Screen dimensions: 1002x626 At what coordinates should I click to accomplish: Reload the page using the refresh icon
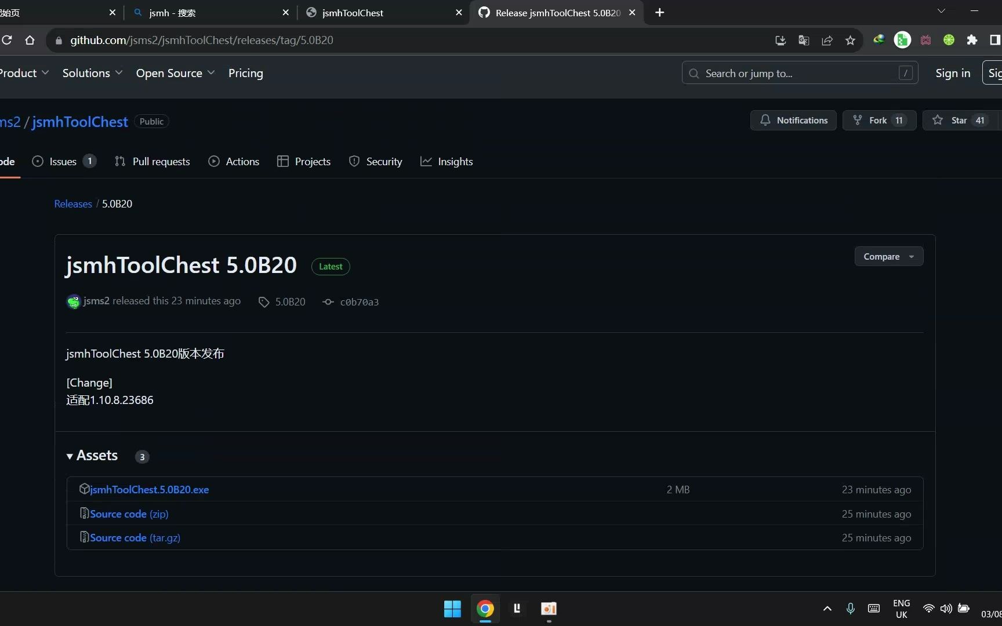tap(7, 40)
